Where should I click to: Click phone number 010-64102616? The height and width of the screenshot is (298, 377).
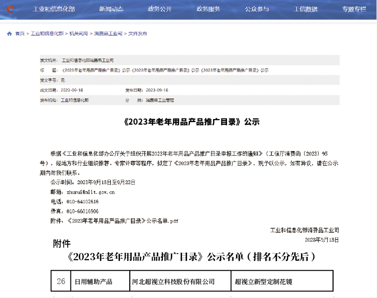[x=82, y=202]
